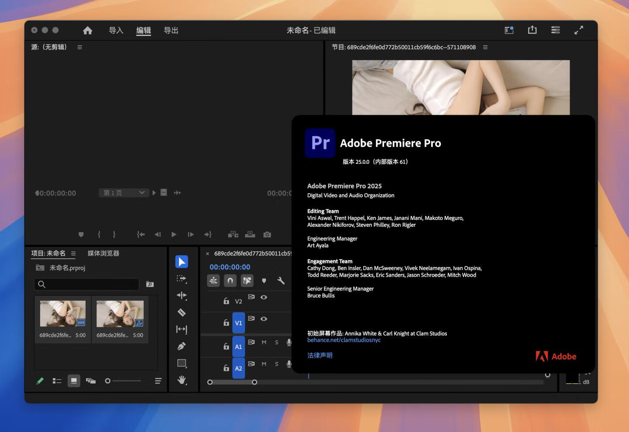Viewport: 629px width, 432px height.
Task: Focus the project search field
Action: (86, 284)
